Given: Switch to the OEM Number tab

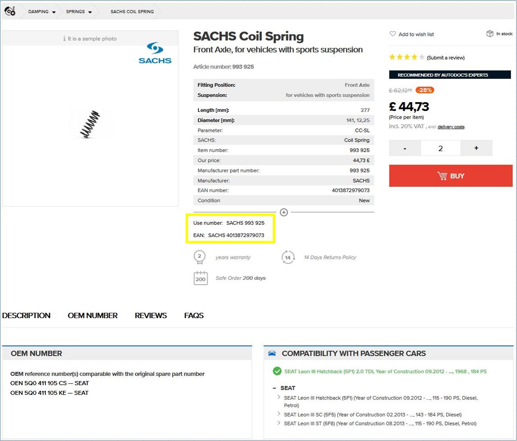Looking at the screenshot, I should 92,316.
